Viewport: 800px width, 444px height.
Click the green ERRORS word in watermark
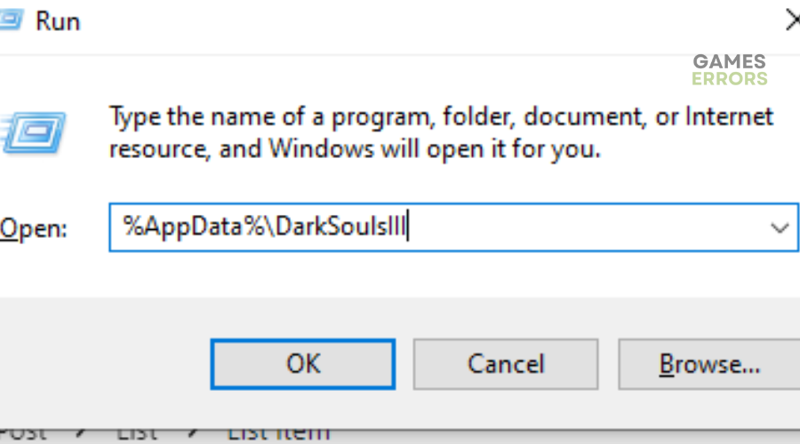[x=730, y=78]
